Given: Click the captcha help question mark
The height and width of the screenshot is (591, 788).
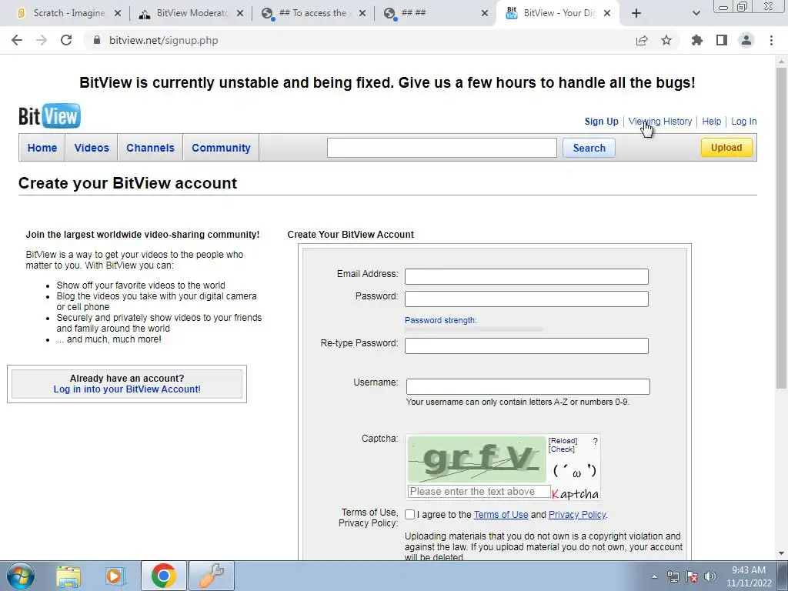Looking at the screenshot, I should pos(595,441).
